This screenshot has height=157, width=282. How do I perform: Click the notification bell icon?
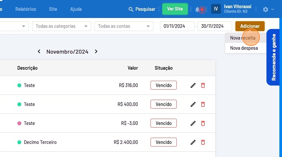click(x=197, y=9)
